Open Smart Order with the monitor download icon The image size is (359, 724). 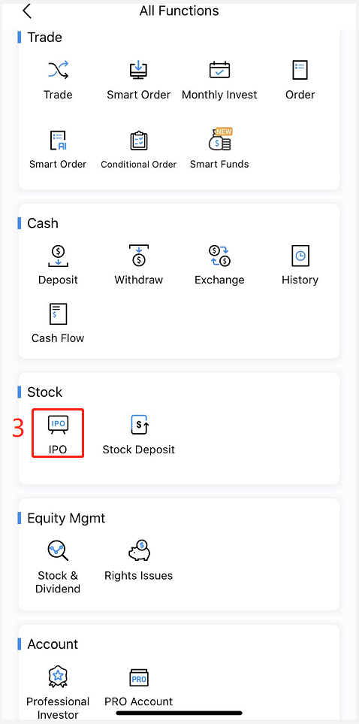point(138,70)
